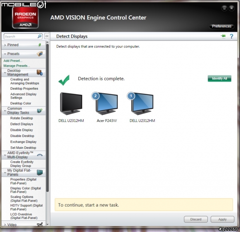240x232 pixels.
Task: Collapse the Desktop Management chevron
Action: coord(5,73)
